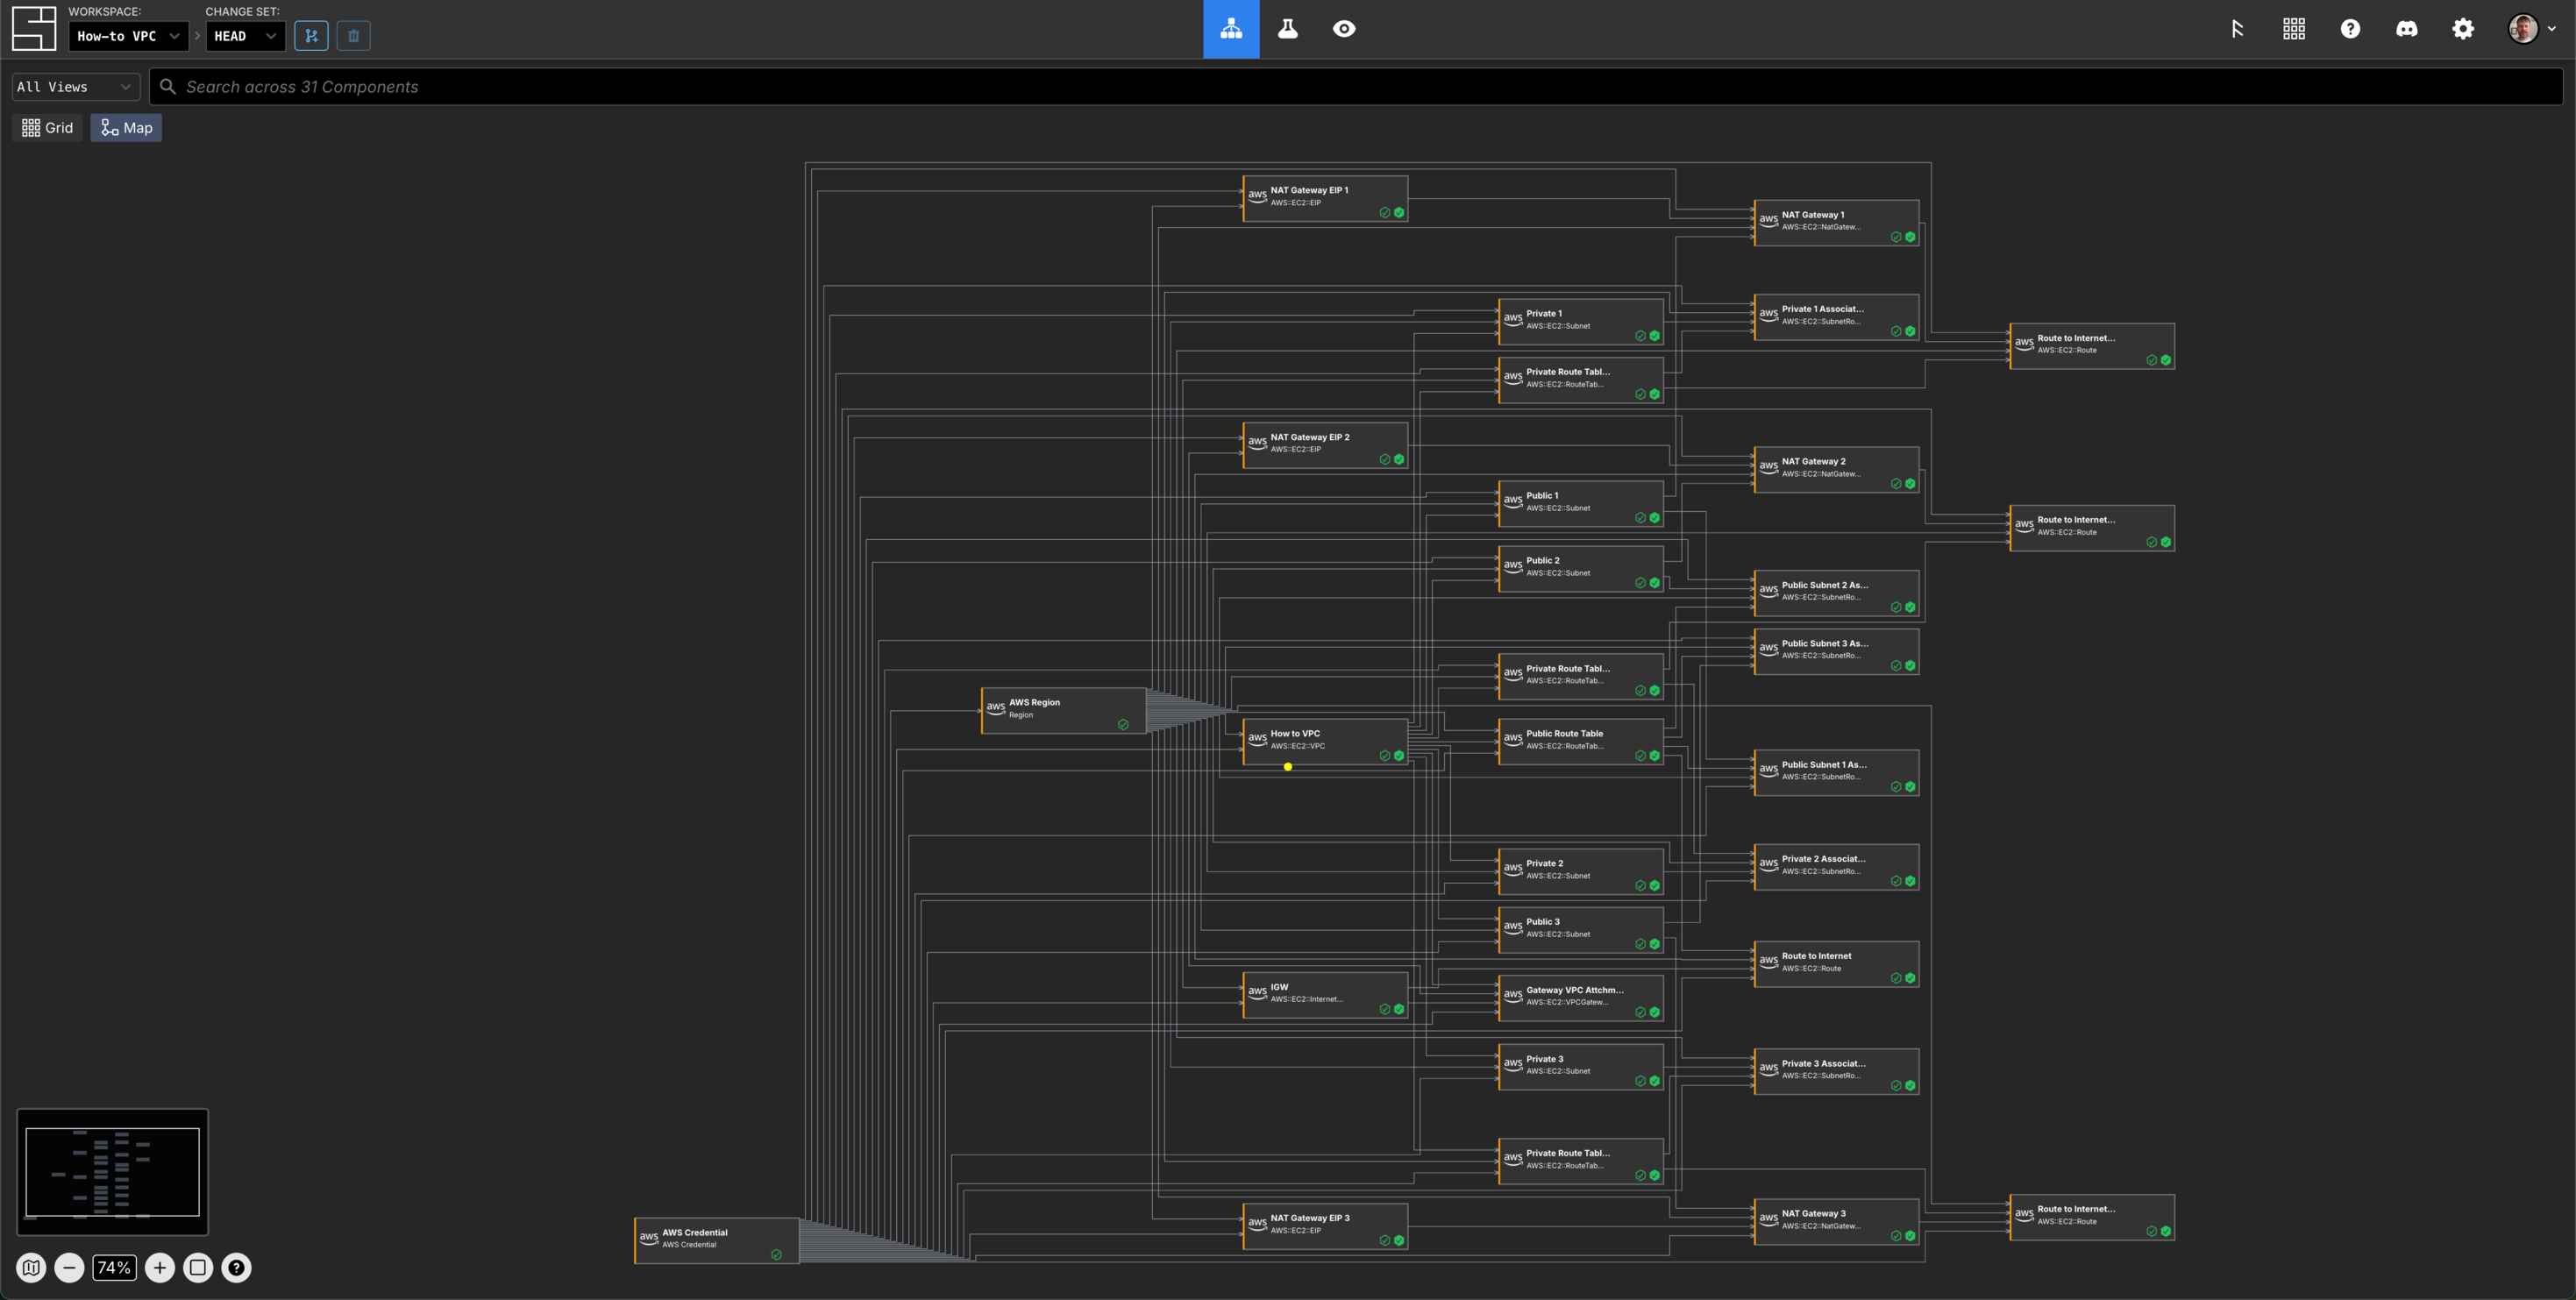
Task: Zoom in with the plus button
Action: 160,1268
